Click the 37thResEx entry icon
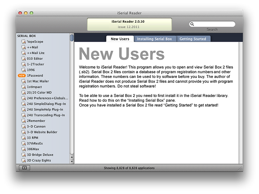This screenshot has height=194, width=259. pyautogui.click(x=23, y=143)
